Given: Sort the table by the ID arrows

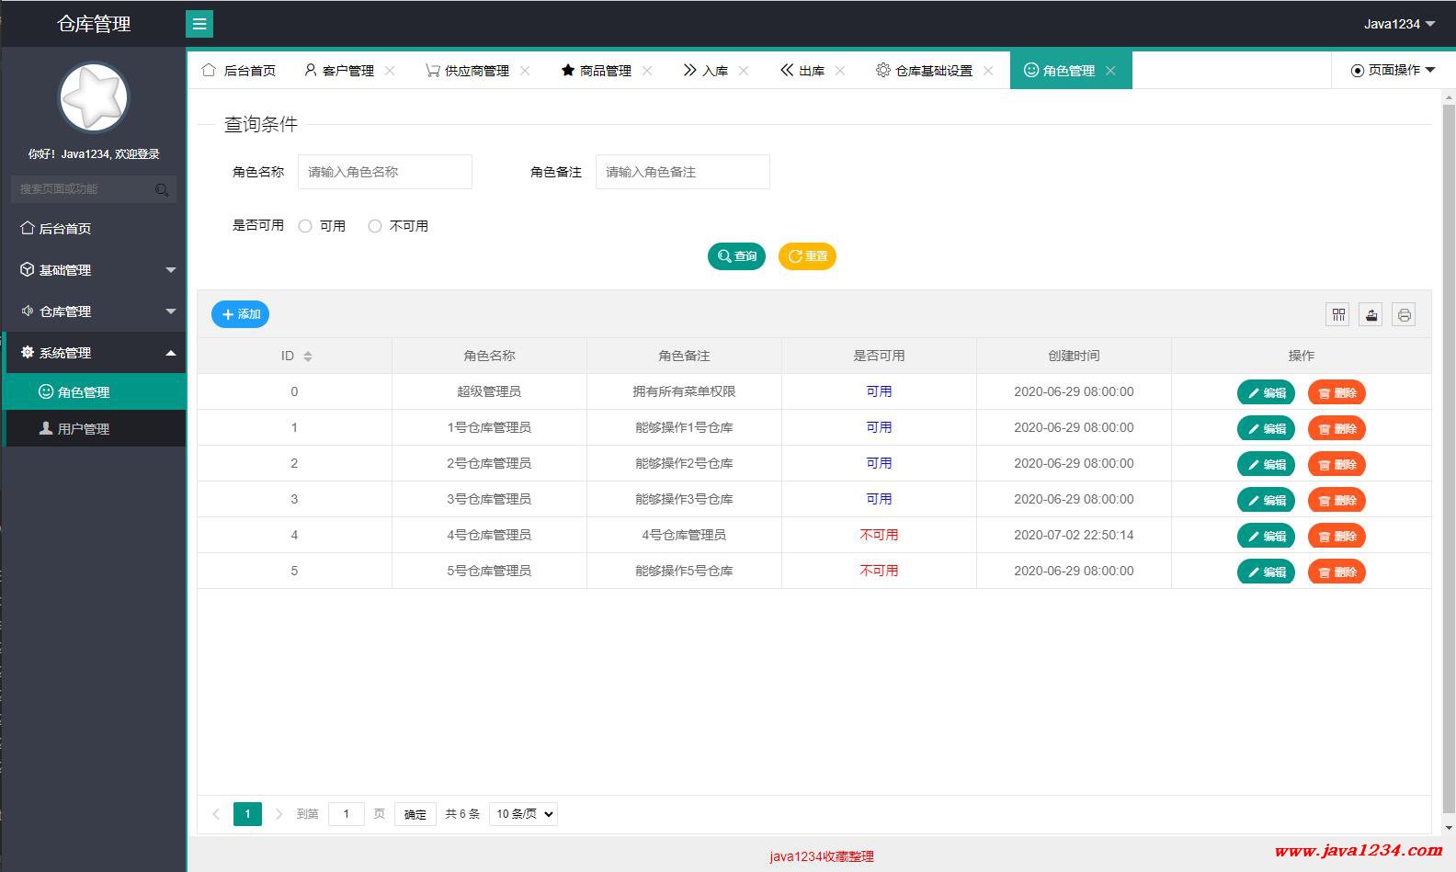Looking at the screenshot, I should click(308, 357).
